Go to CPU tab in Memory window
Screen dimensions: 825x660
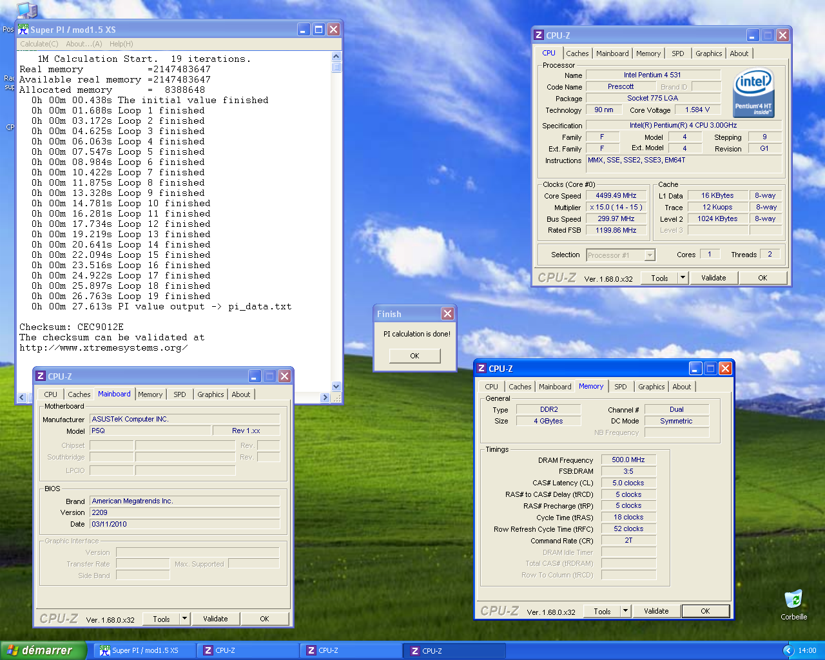coord(492,387)
